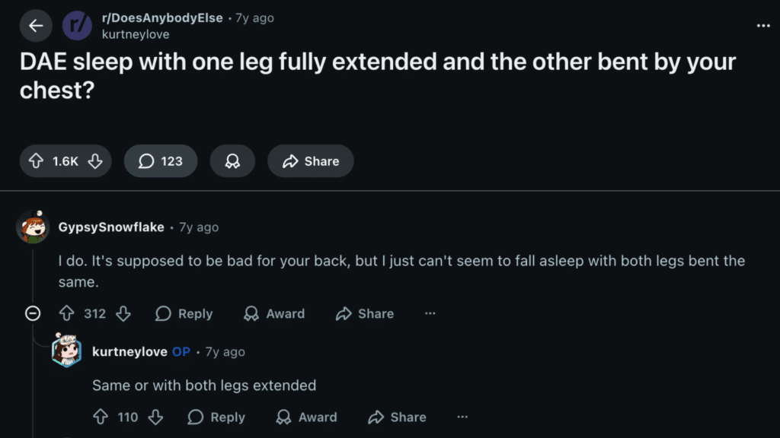This screenshot has width=780, height=438.
Task: Share kurtneylove's reply
Action: pos(396,417)
